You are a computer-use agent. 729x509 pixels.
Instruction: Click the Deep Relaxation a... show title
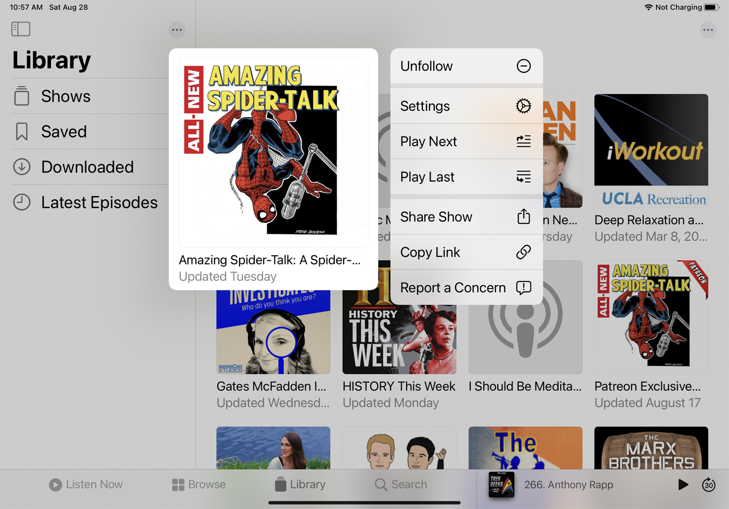click(x=649, y=220)
